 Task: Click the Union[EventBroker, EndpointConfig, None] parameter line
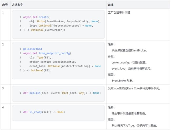[x=65, y=21]
